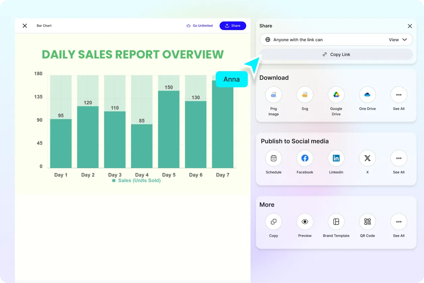The width and height of the screenshot is (424, 283).
Task: Click the blue Share button
Action: pos(233,26)
